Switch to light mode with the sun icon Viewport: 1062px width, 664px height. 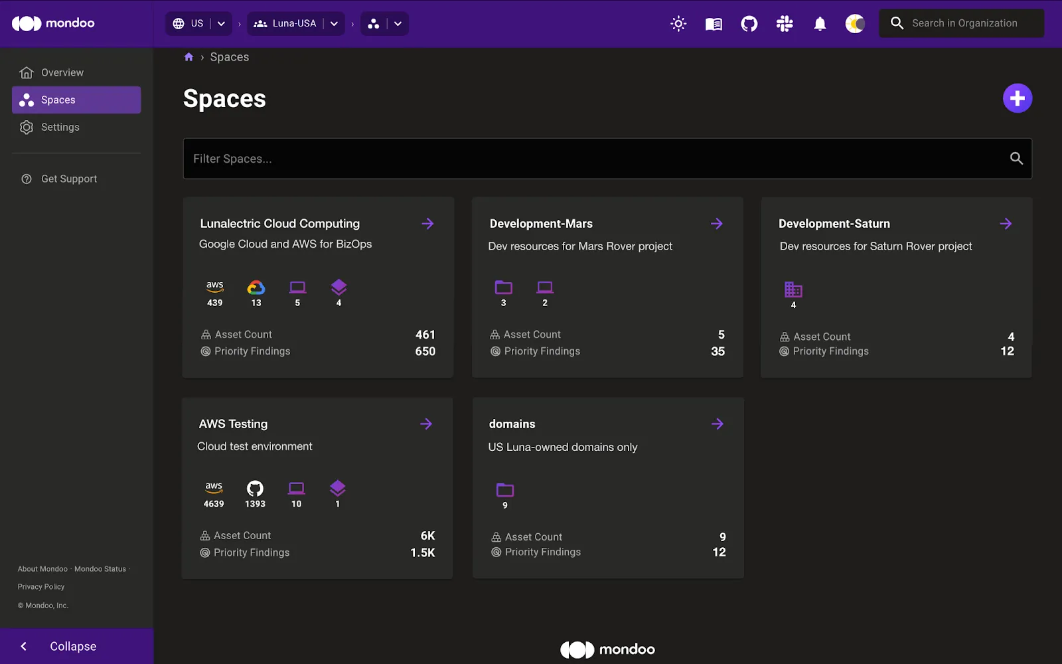pos(678,24)
